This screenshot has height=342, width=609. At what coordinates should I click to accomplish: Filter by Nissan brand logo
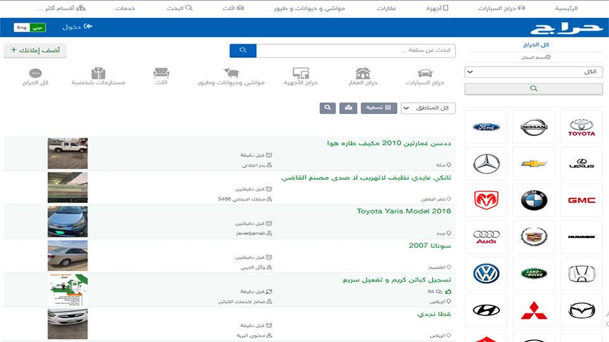click(x=534, y=127)
